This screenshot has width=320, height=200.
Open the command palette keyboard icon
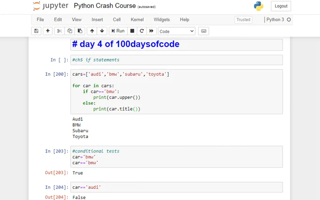click(203, 31)
